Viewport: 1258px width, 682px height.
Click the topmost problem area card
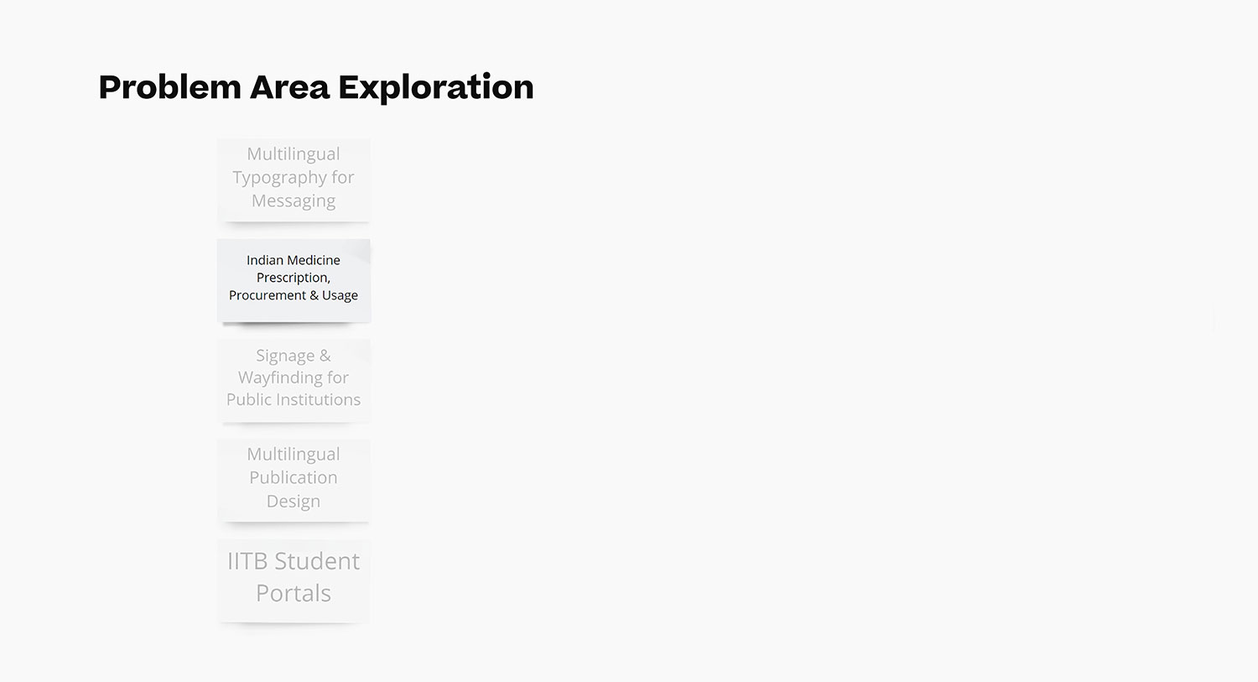[x=294, y=179]
